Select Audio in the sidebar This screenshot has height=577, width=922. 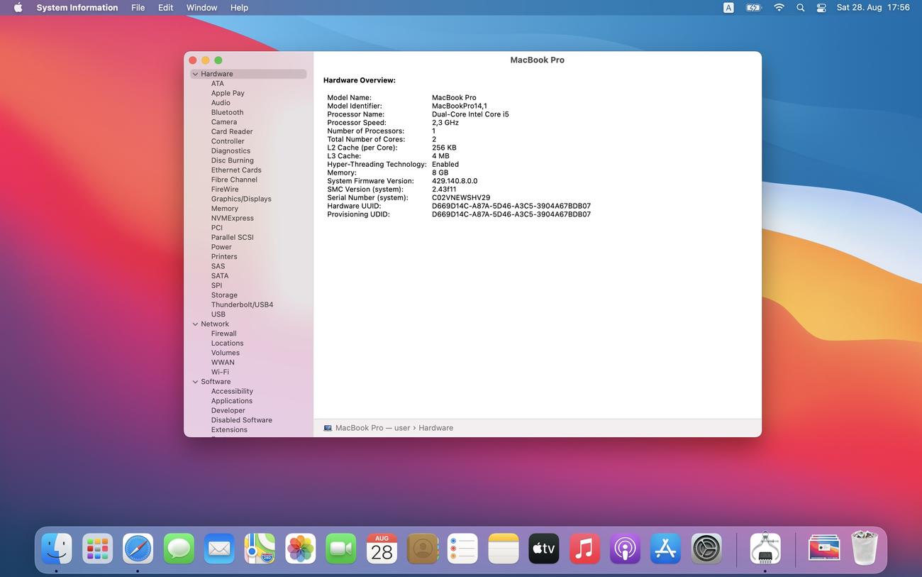click(x=221, y=103)
